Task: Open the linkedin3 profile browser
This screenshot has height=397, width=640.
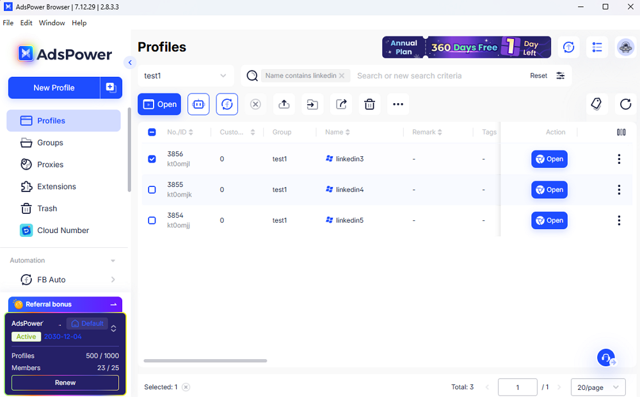Action: point(549,159)
